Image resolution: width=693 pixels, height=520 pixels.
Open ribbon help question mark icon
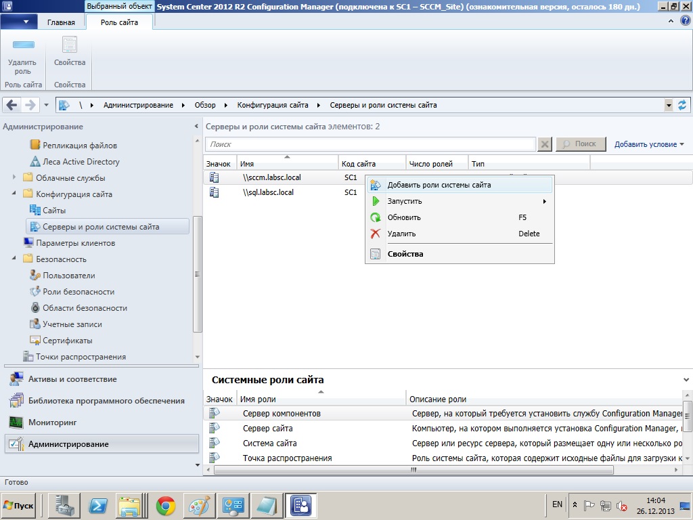(686, 21)
